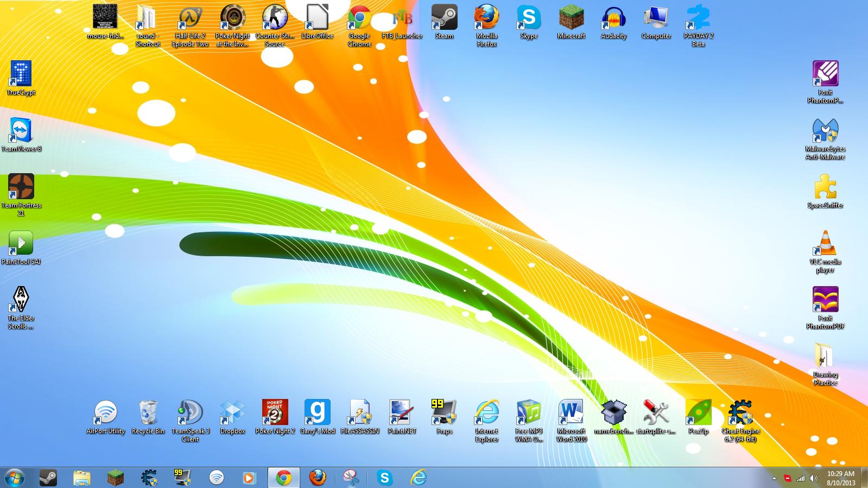Open LibreOffice desktop shortcut

317,22
